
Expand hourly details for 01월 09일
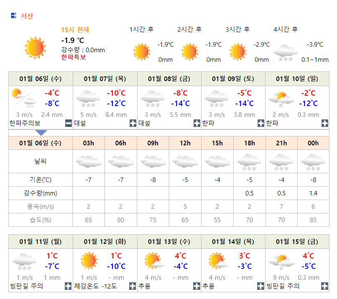pos(261,123)
